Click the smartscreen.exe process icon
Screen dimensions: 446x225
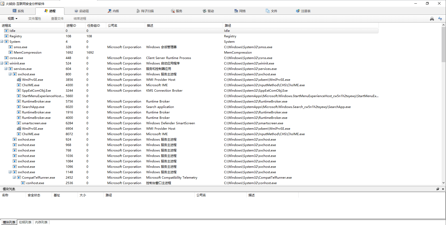tap(19, 123)
